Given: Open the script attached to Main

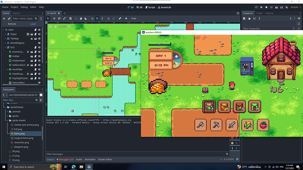Looking at the screenshot, I should [x=36, y=30].
